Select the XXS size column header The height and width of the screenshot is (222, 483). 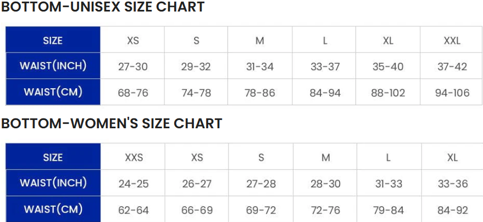tap(134, 157)
